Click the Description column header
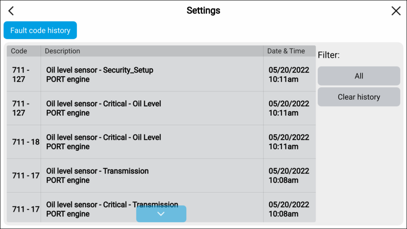 [63, 51]
